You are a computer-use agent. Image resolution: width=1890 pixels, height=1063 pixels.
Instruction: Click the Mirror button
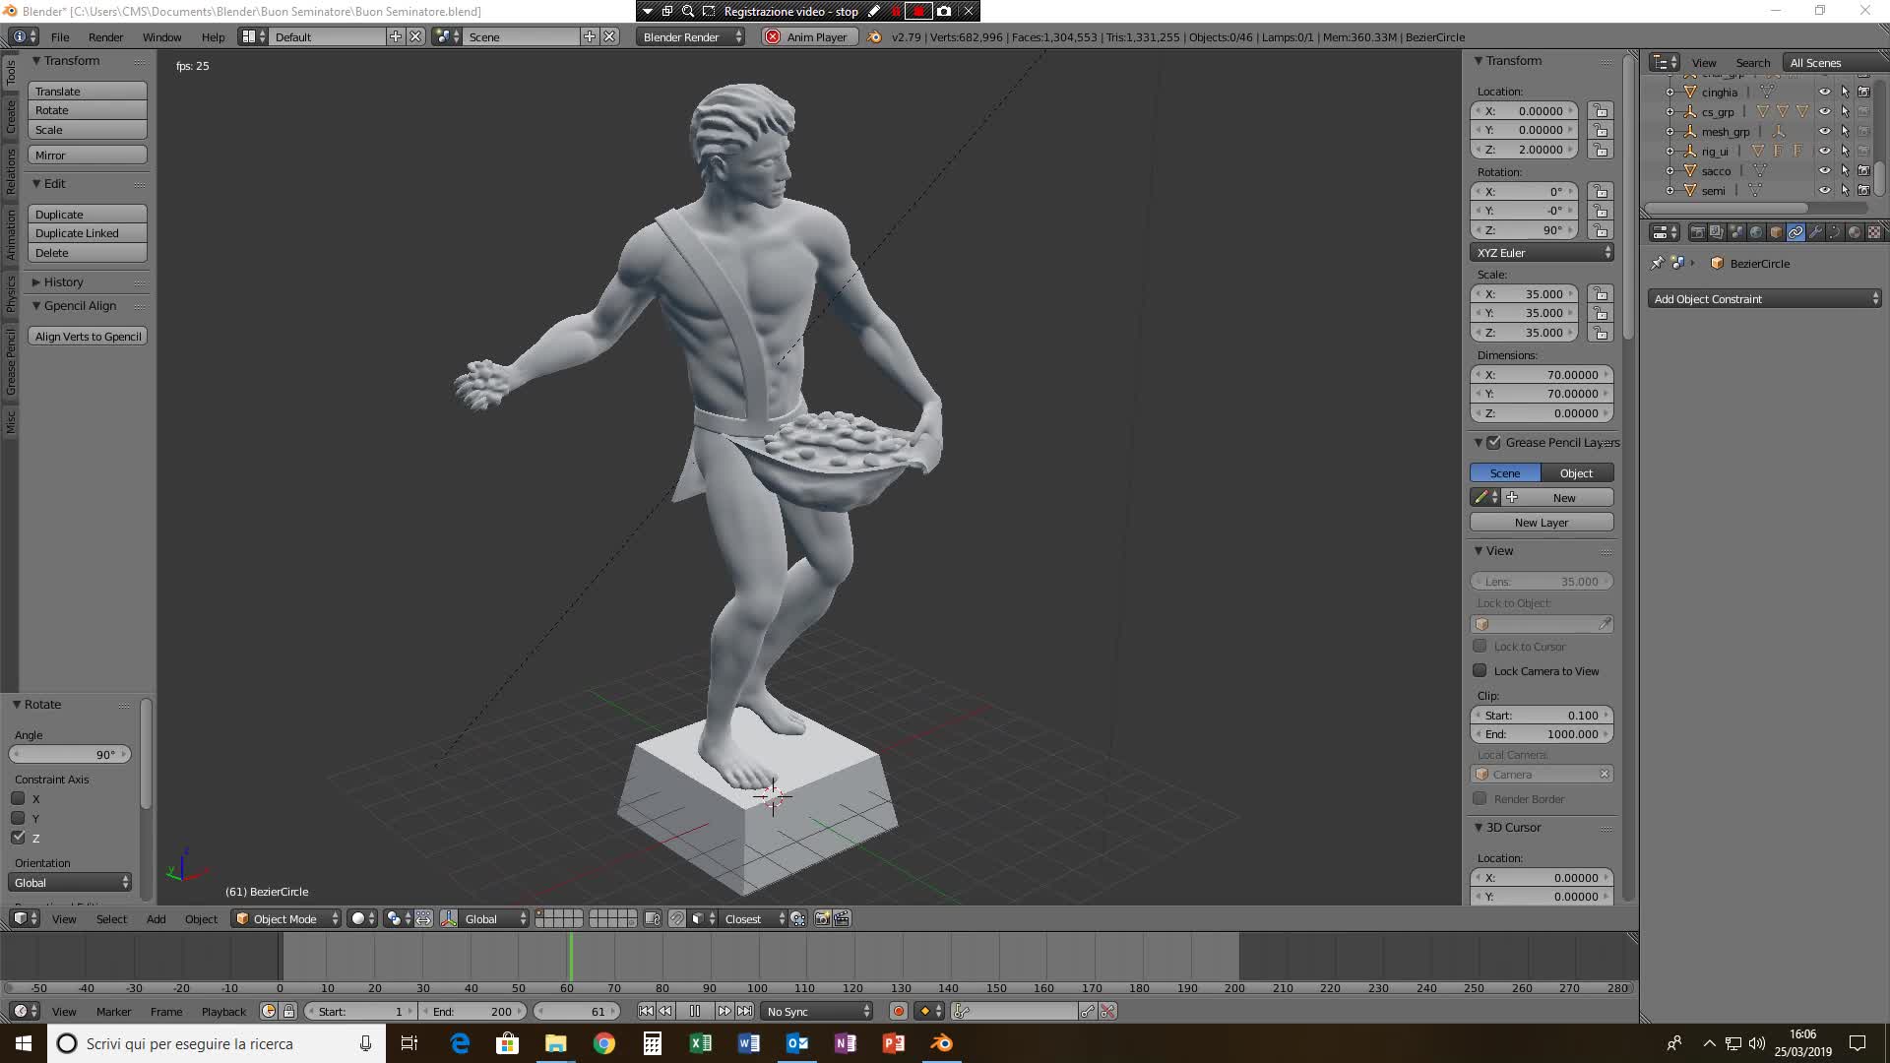point(88,155)
